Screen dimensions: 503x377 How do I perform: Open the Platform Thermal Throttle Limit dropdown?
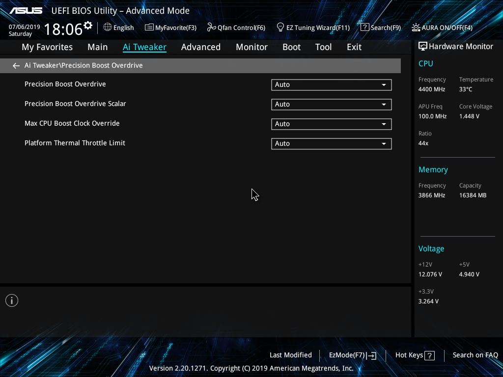pyautogui.click(x=332, y=144)
